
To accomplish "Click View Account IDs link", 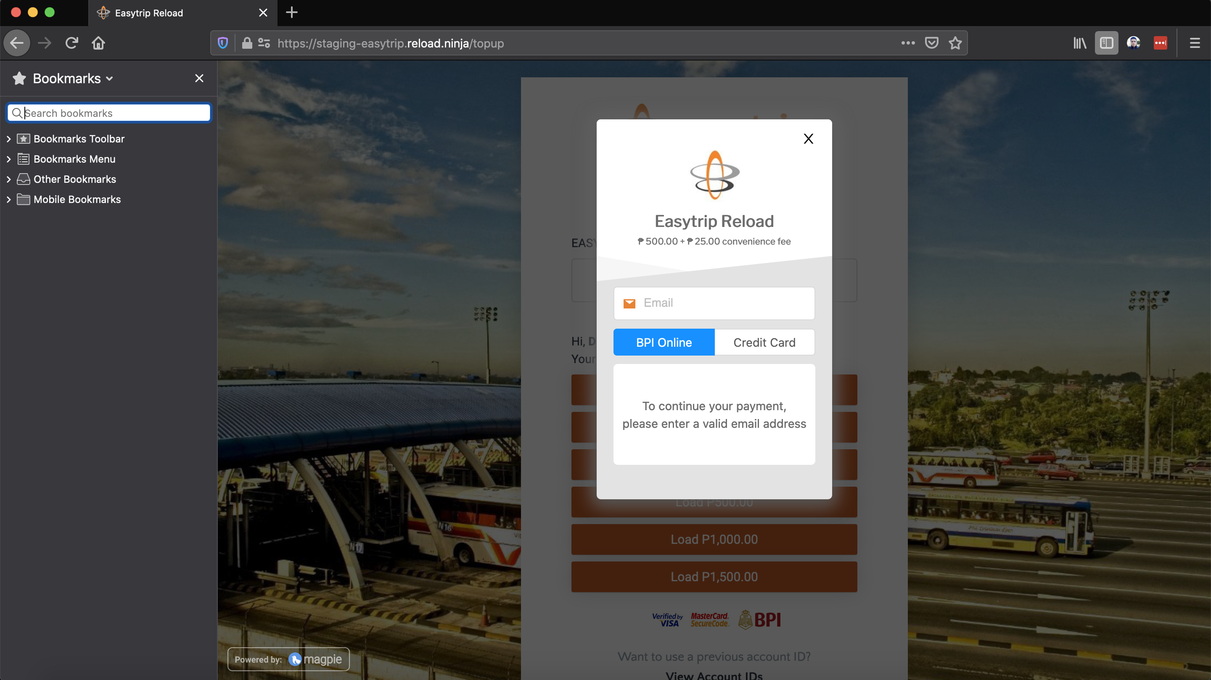I will pos(714,675).
